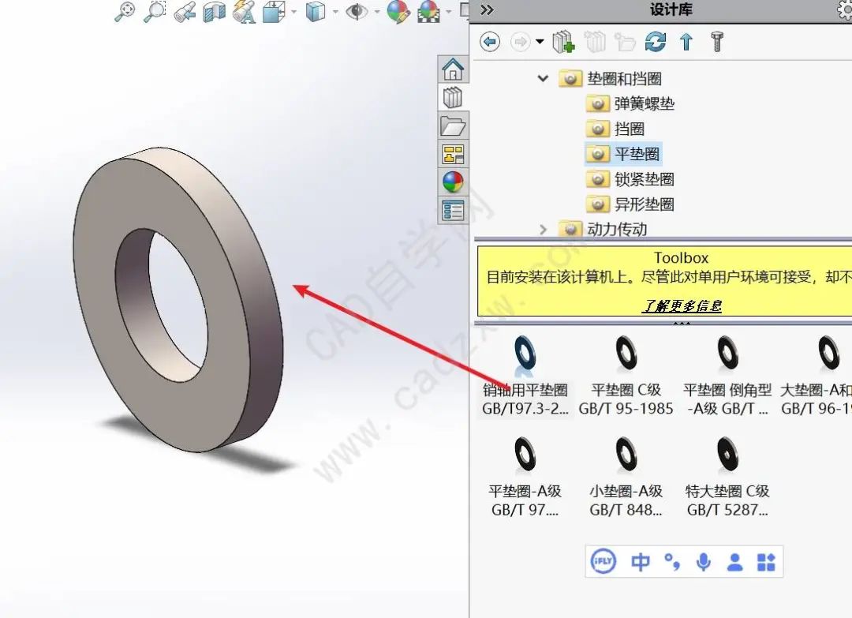Toggle the Hide/Show Items eye icon
Image resolution: width=852 pixels, height=618 pixels.
358,11
